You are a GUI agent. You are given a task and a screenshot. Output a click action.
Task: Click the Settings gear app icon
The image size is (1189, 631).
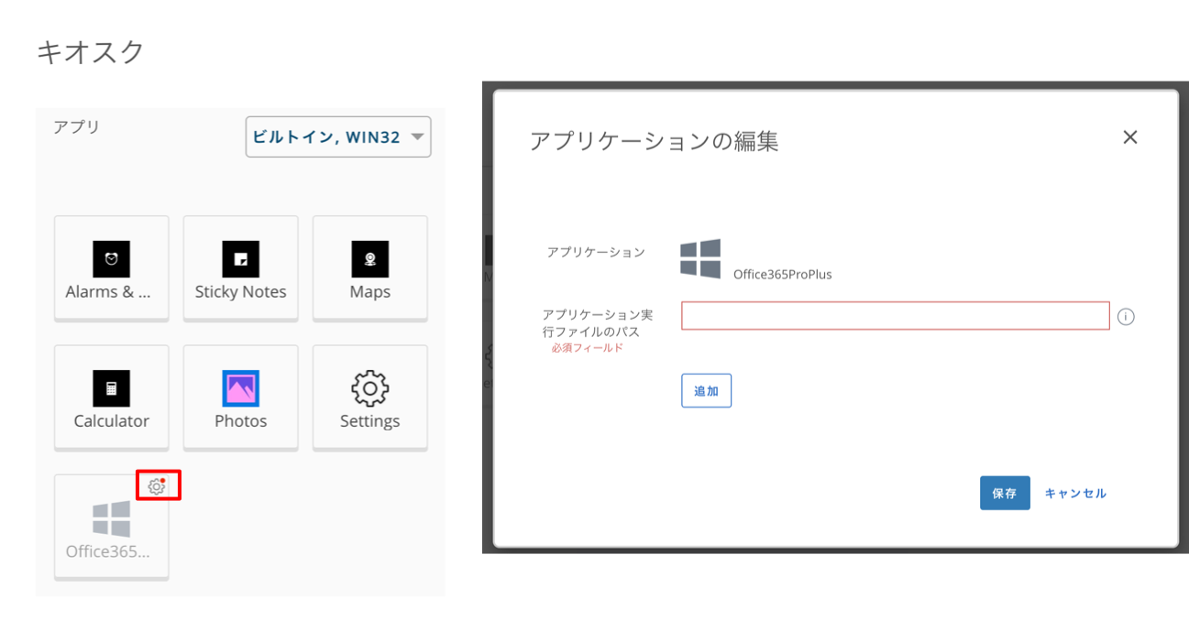369,388
